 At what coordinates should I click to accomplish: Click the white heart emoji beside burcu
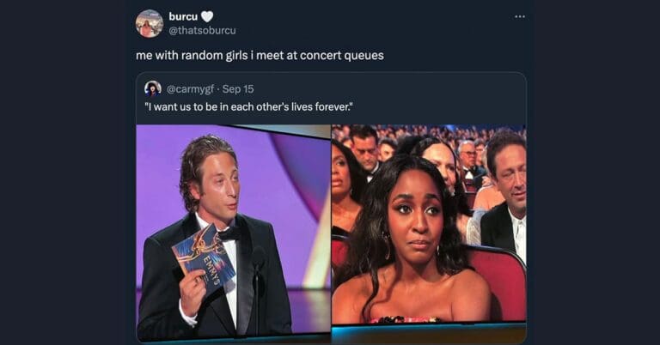coord(206,16)
